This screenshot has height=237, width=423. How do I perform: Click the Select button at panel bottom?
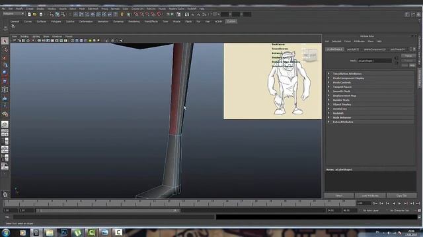[x=339, y=196]
